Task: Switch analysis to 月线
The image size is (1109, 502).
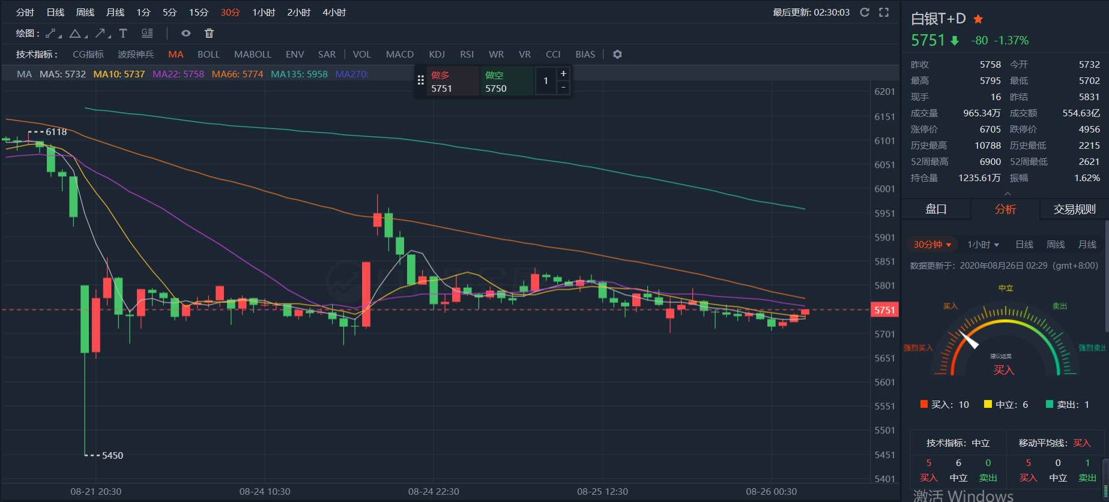Action: [x=1087, y=244]
